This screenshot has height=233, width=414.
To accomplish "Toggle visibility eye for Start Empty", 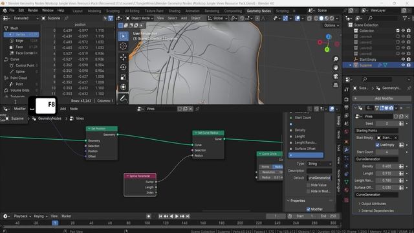I will 403,59.
